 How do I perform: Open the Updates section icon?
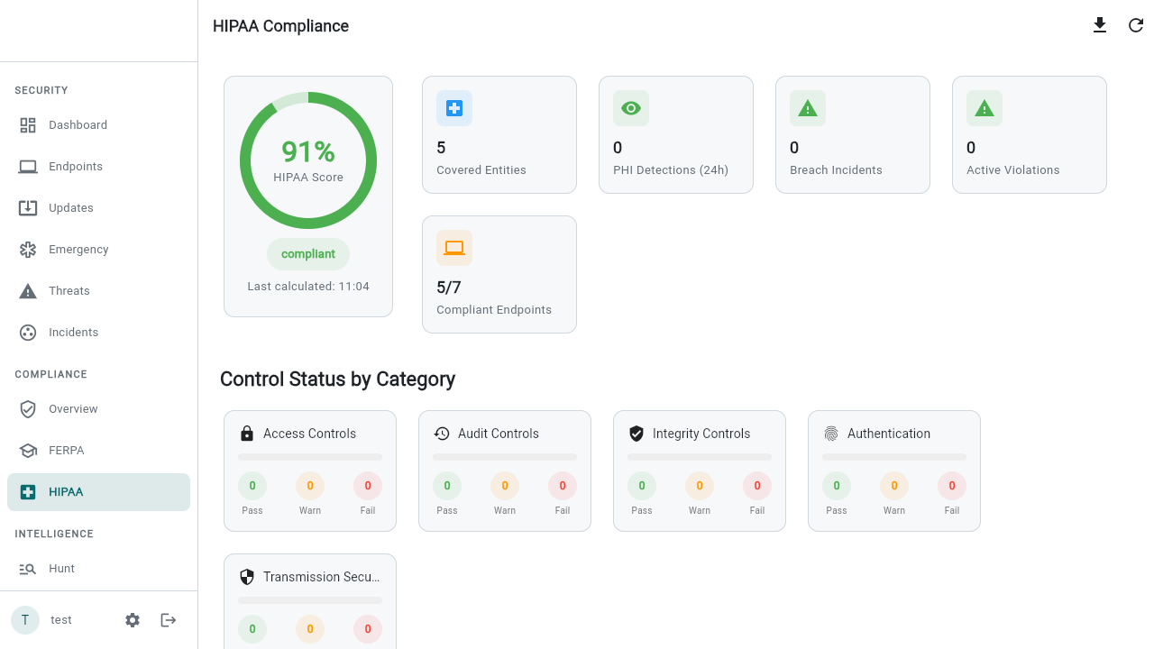tap(28, 207)
